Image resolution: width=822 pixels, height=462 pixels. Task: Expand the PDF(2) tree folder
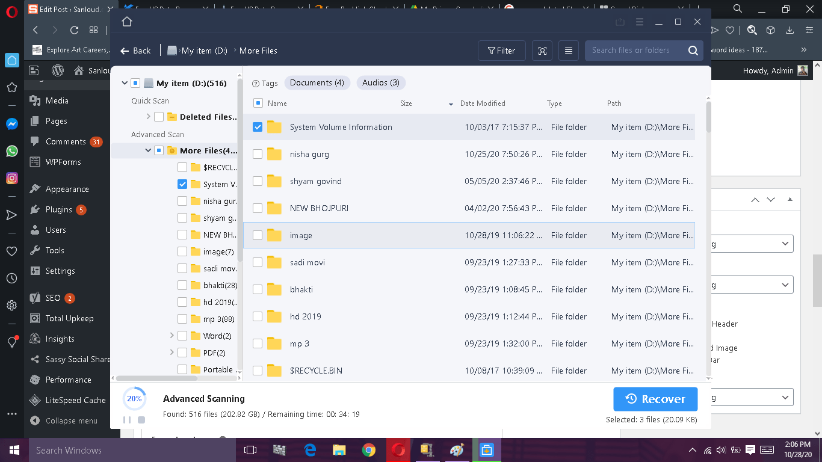pyautogui.click(x=172, y=353)
